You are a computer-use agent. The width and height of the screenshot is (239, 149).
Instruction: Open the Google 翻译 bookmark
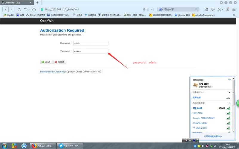[x=182, y=15]
